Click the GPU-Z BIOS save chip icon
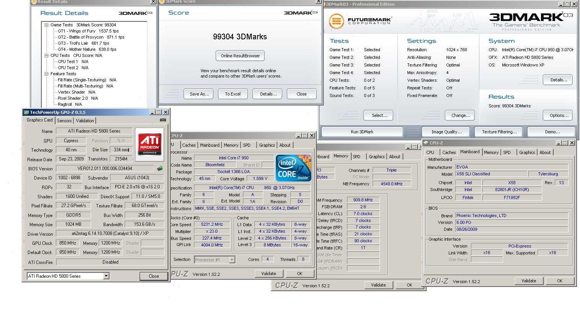Image resolution: width=580 pixels, height=319 pixels. click(x=160, y=168)
